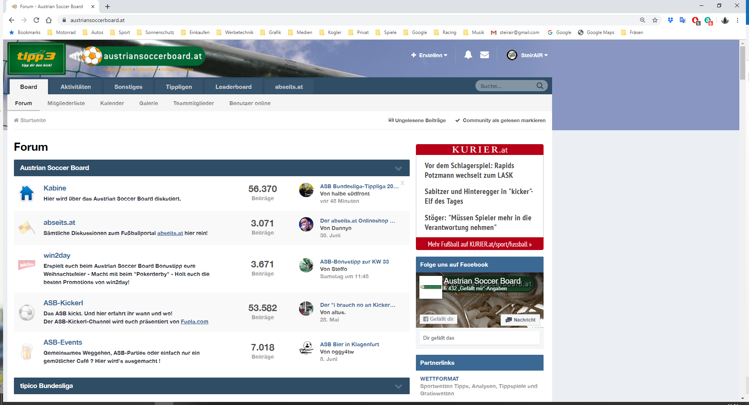The width and height of the screenshot is (749, 405).
Task: Open halbe südfront's avatar in Kabine row
Action: pos(306,190)
